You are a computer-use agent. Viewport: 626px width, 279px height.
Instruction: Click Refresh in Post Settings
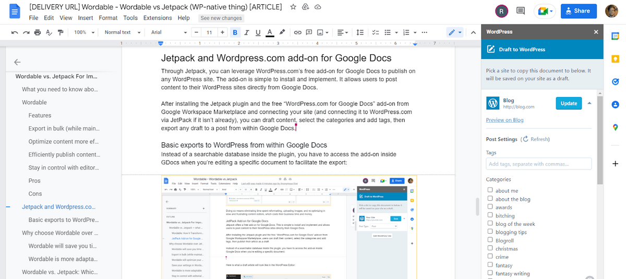coord(536,139)
